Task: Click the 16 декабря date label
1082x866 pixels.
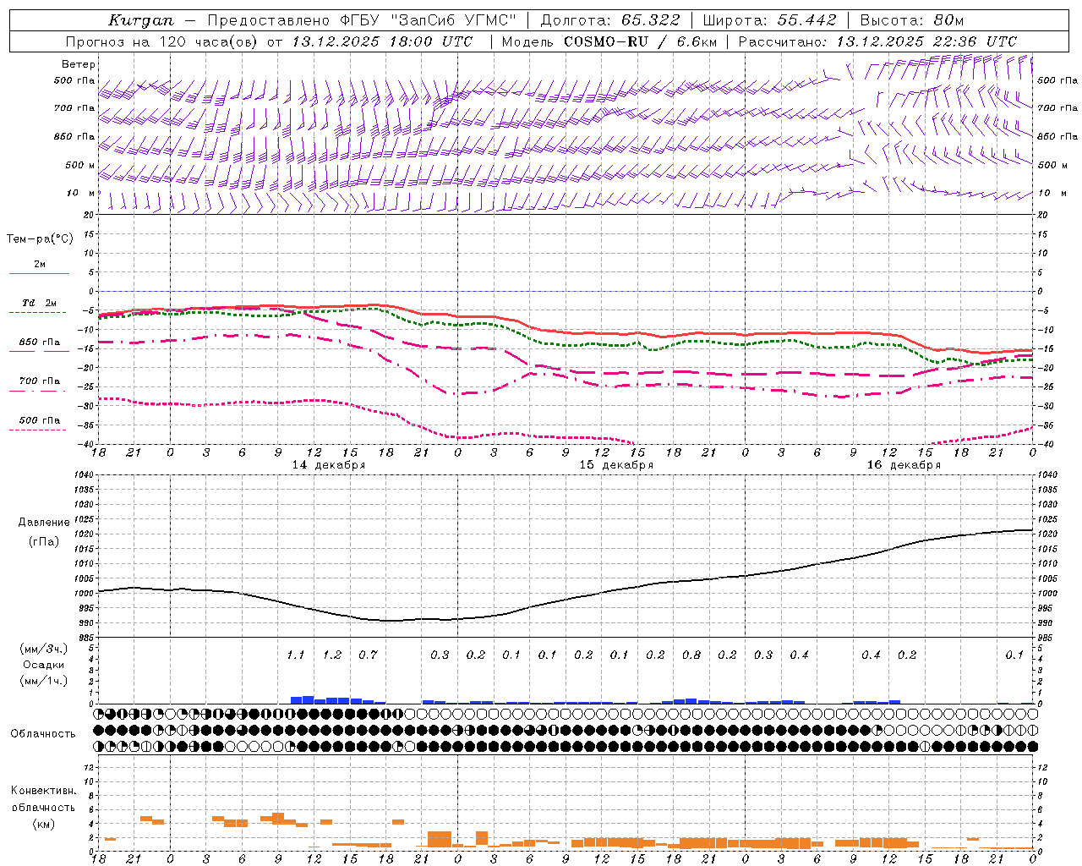Action: [x=904, y=465]
